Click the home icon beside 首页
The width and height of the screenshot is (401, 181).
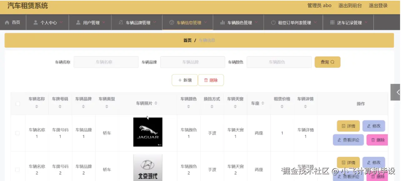pyautogui.click(x=7, y=22)
